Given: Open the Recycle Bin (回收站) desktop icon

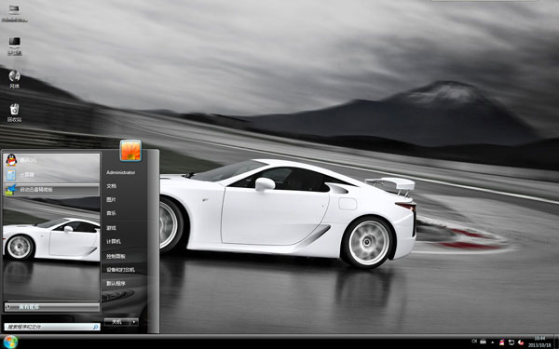Looking at the screenshot, I should [14, 113].
